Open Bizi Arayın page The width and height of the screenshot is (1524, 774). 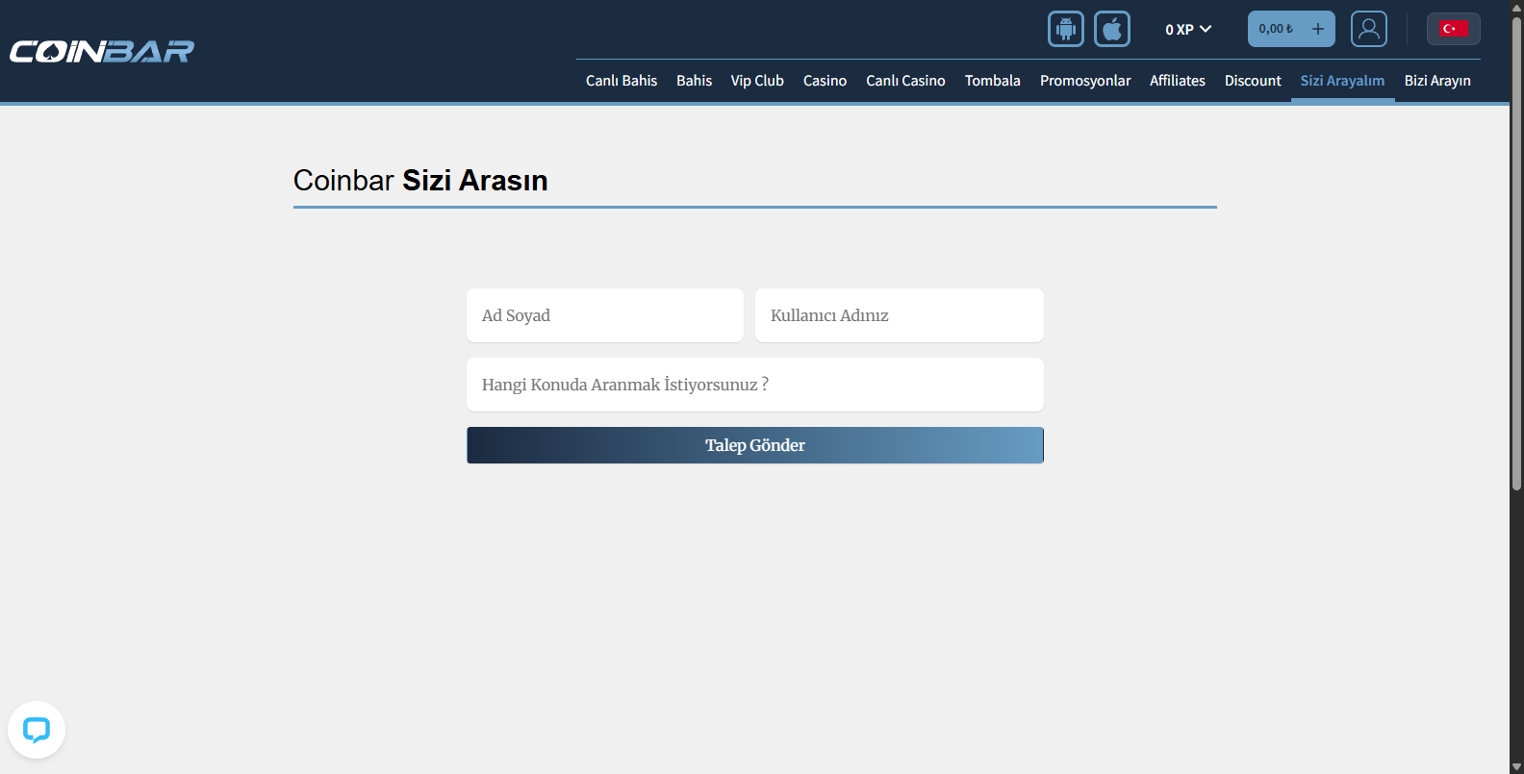[x=1437, y=81]
